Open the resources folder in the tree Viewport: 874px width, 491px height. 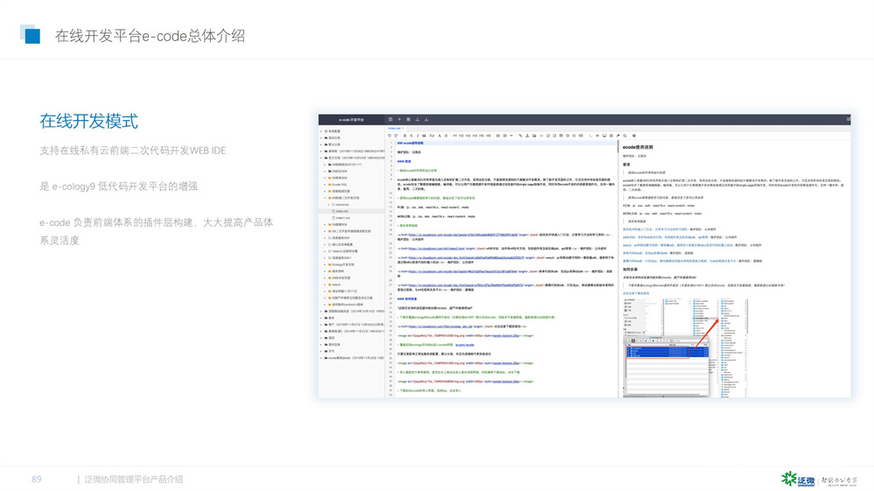point(342,205)
